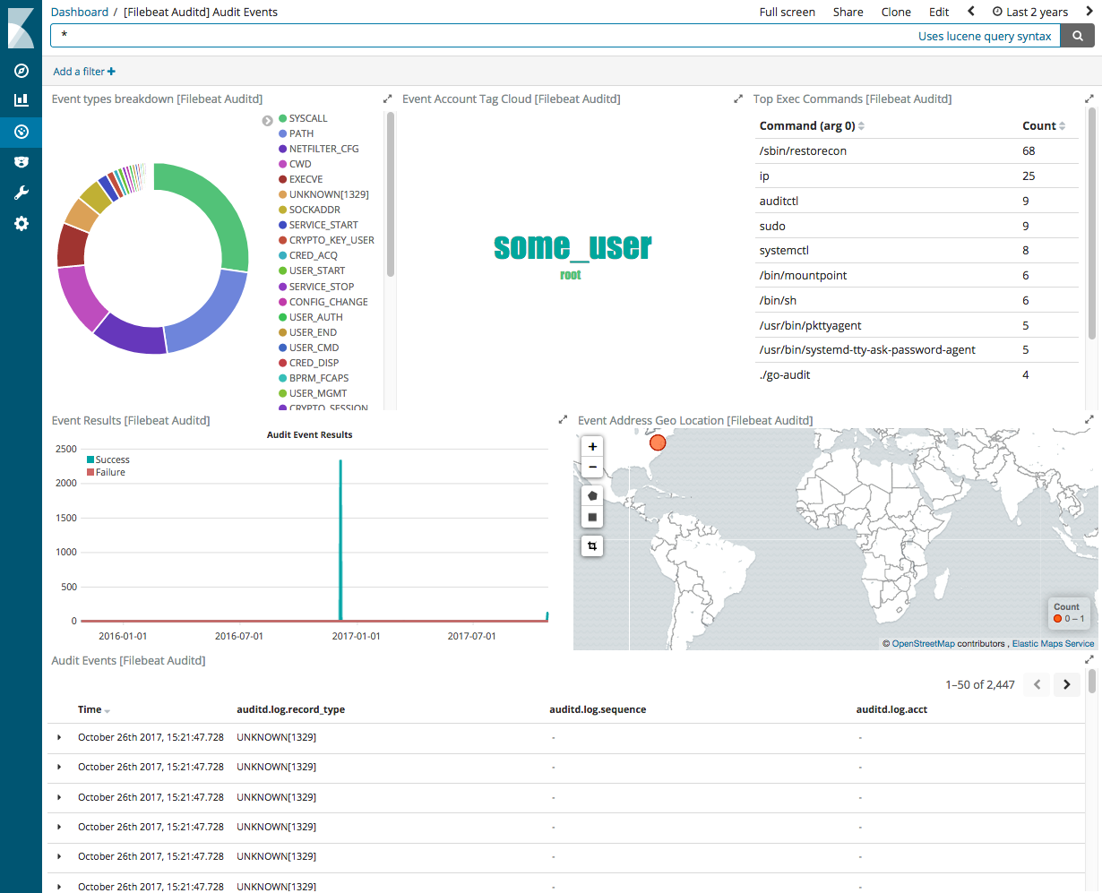This screenshot has width=1102, height=893.
Task: Select the Visualize bar-chart icon in sidebar
Action: 20,100
